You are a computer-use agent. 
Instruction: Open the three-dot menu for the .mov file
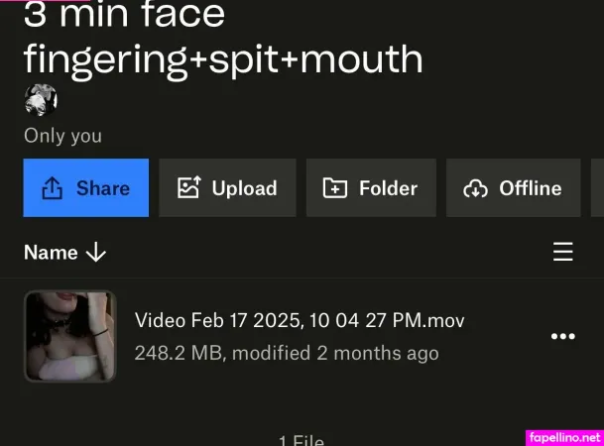[562, 337]
